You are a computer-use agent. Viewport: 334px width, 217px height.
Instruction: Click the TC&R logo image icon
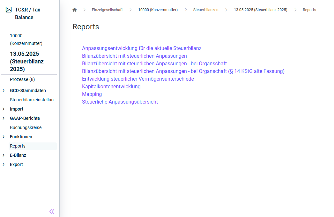9,10
